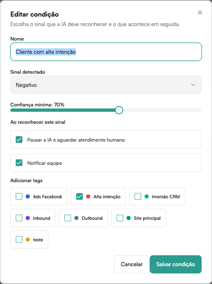Click the green dot of Site principal tag

128,218
